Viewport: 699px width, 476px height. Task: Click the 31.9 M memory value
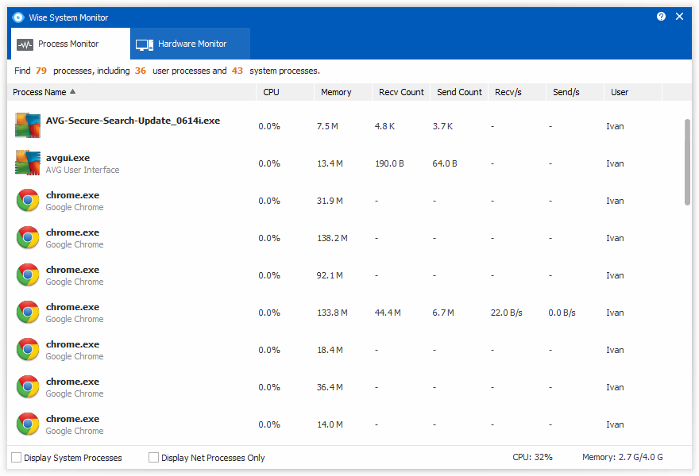(x=330, y=201)
